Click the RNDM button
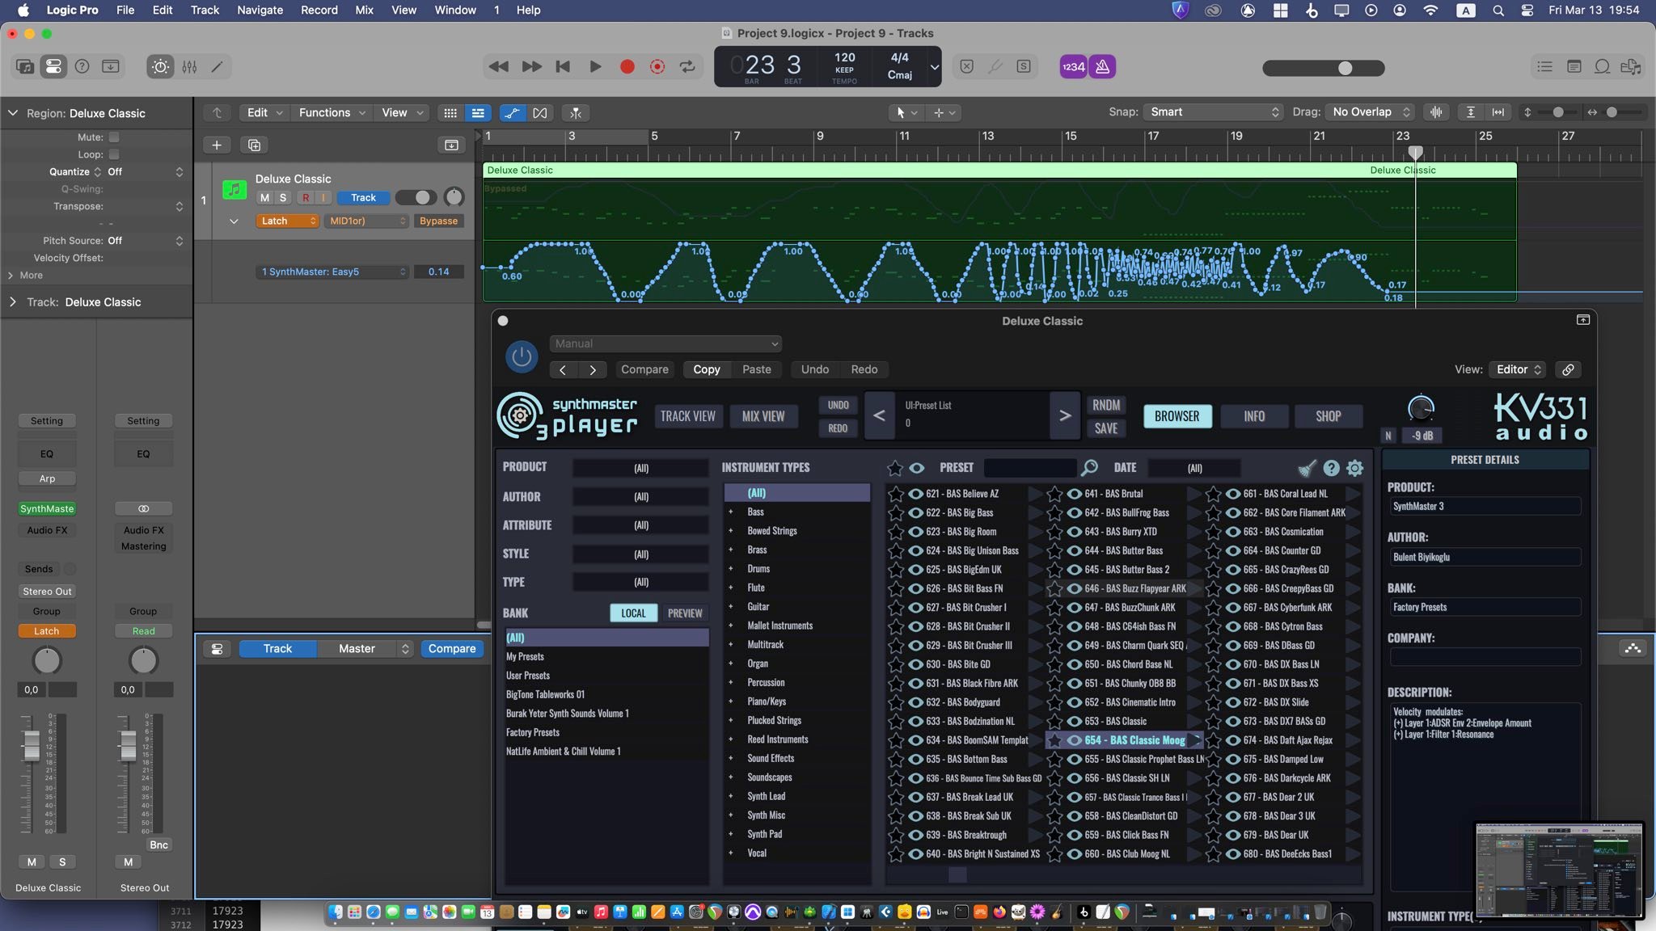This screenshot has height=931, width=1656. coord(1105,405)
